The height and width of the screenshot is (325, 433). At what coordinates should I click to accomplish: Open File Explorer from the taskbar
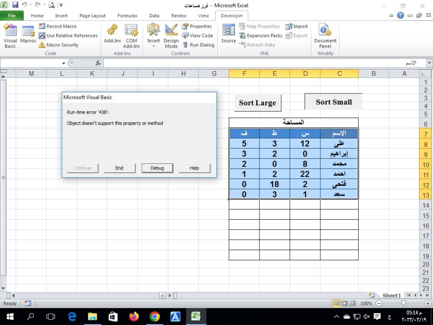(x=93, y=316)
